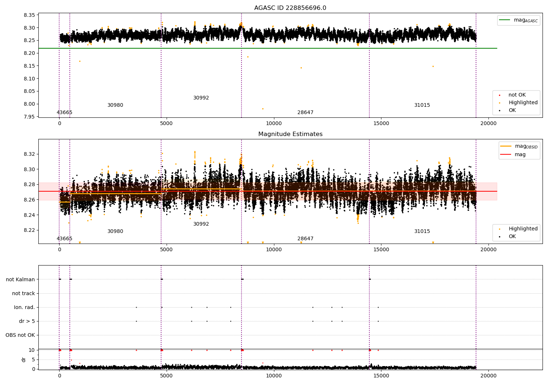Select the mag AGASC legend entry
The height and width of the screenshot is (384, 548).
click(x=518, y=20)
